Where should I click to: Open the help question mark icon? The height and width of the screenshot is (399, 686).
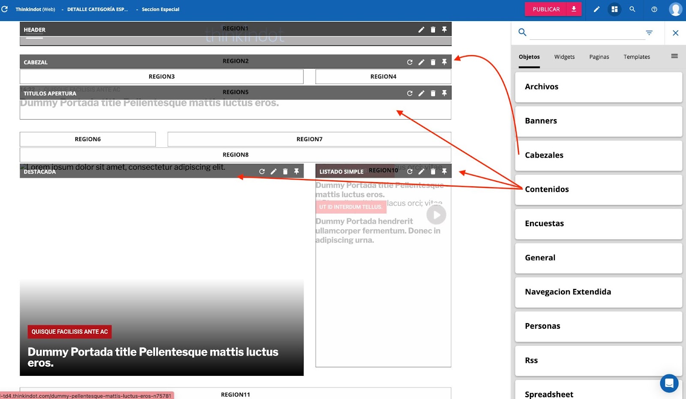(x=654, y=9)
